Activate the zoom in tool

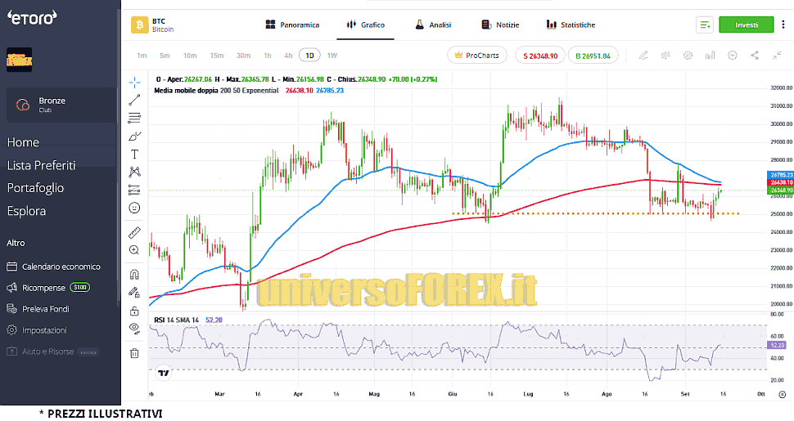134,250
